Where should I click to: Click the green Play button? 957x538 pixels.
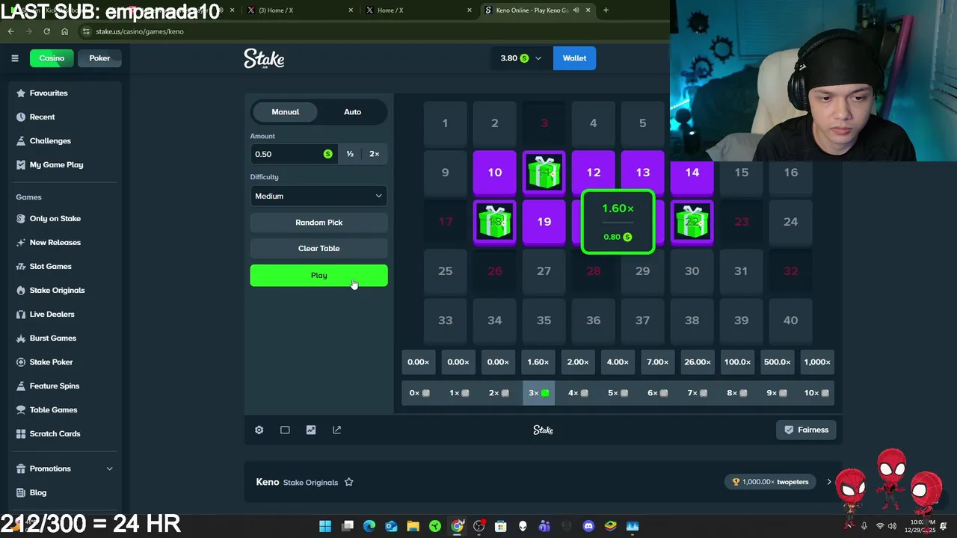[x=319, y=276]
